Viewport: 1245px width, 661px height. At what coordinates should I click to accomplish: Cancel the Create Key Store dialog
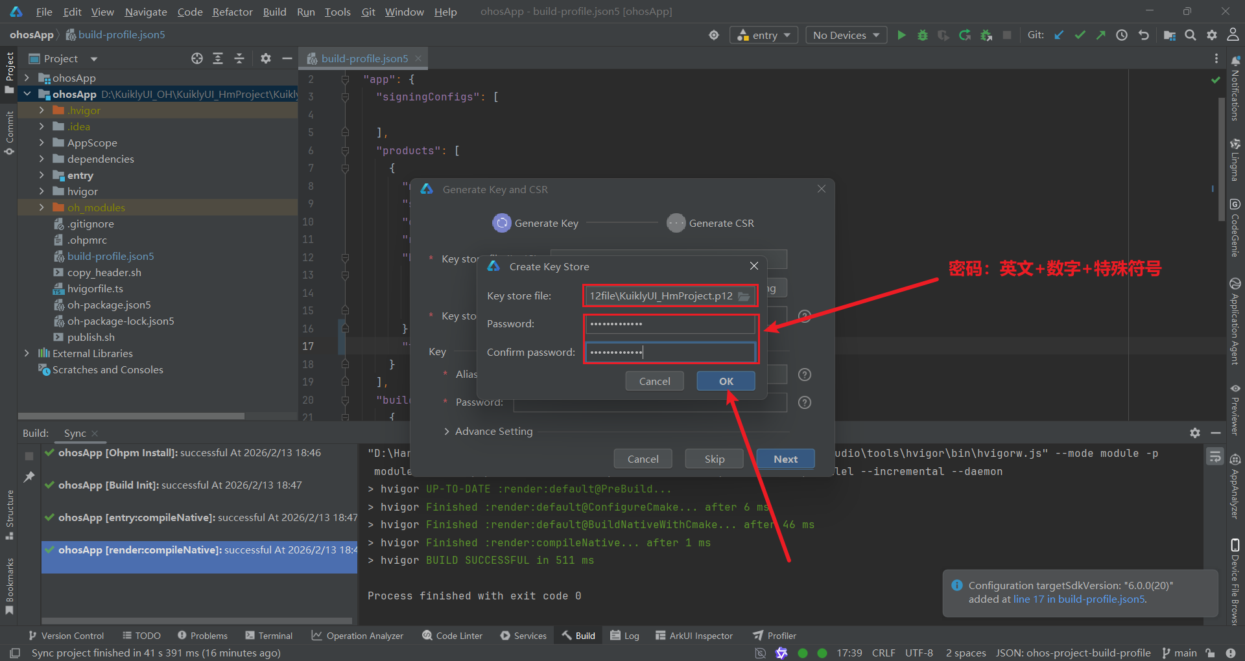pos(654,381)
